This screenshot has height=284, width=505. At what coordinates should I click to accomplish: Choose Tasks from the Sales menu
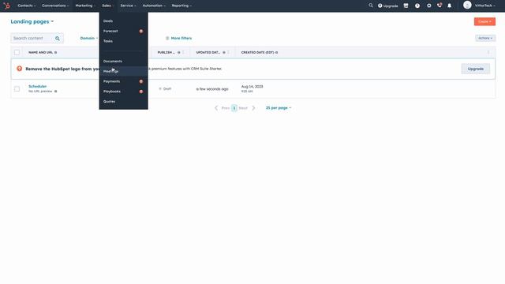pyautogui.click(x=123, y=41)
